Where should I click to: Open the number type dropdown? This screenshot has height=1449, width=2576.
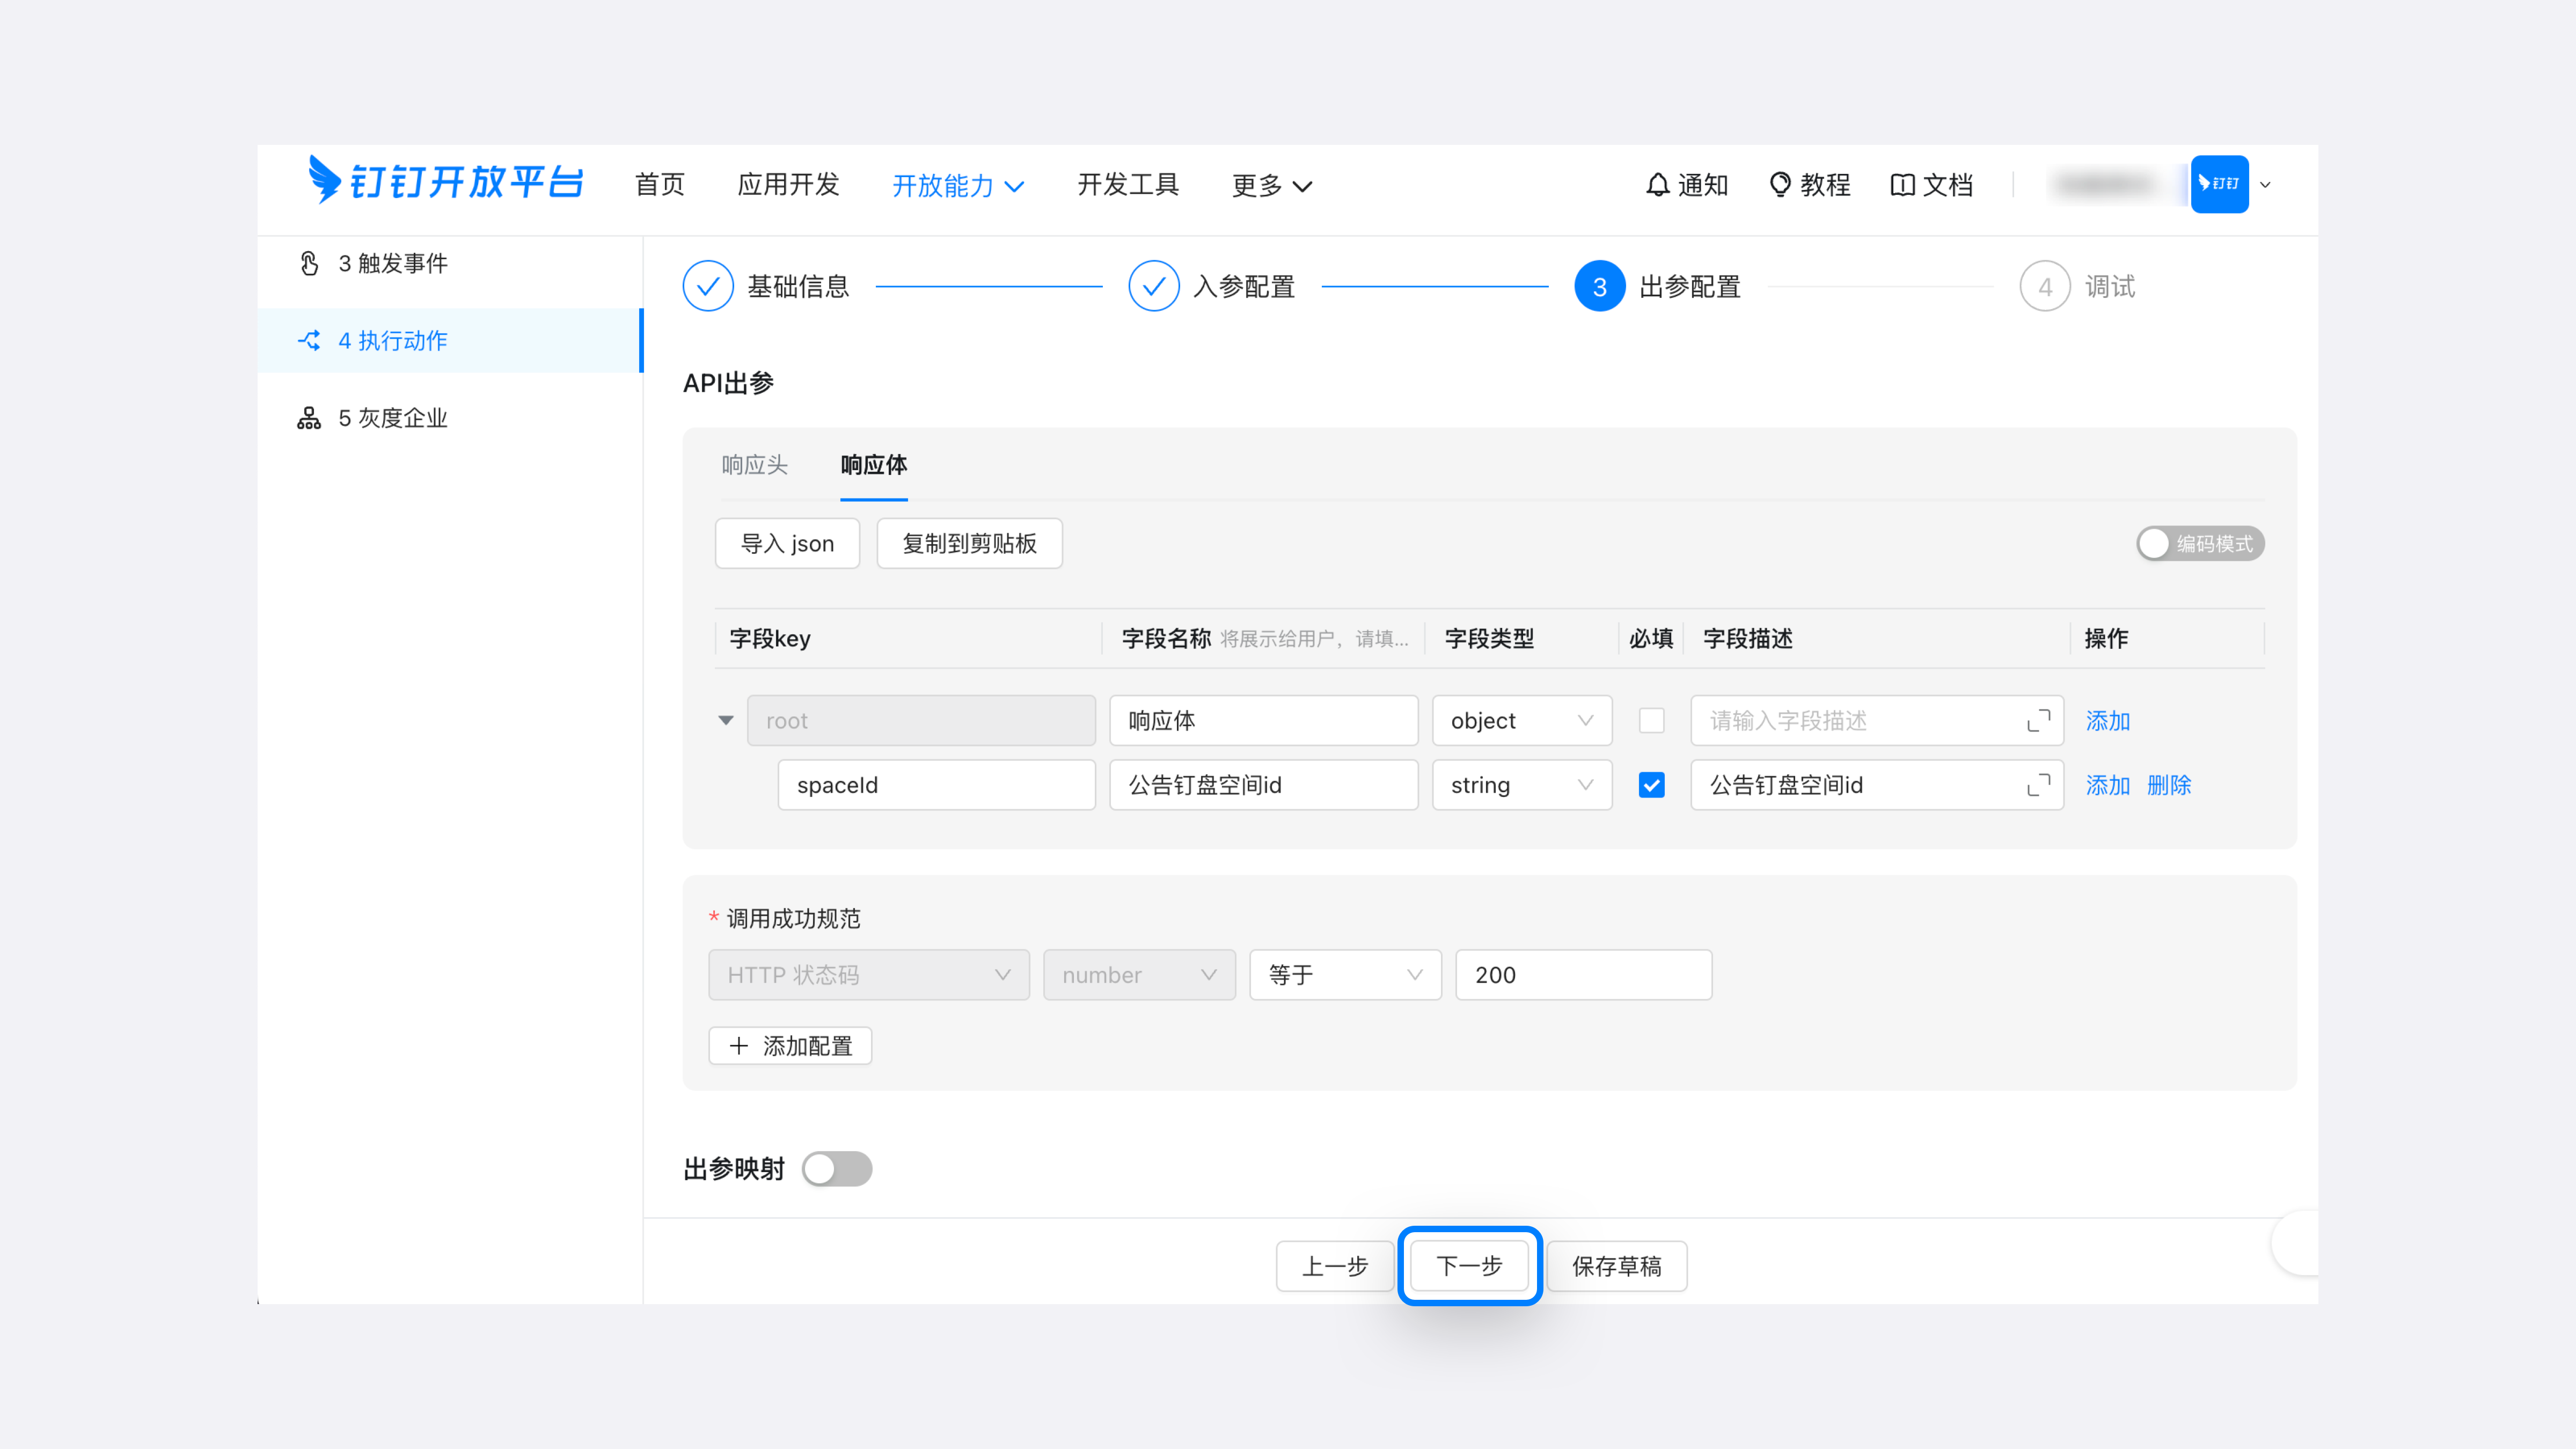coord(1139,974)
